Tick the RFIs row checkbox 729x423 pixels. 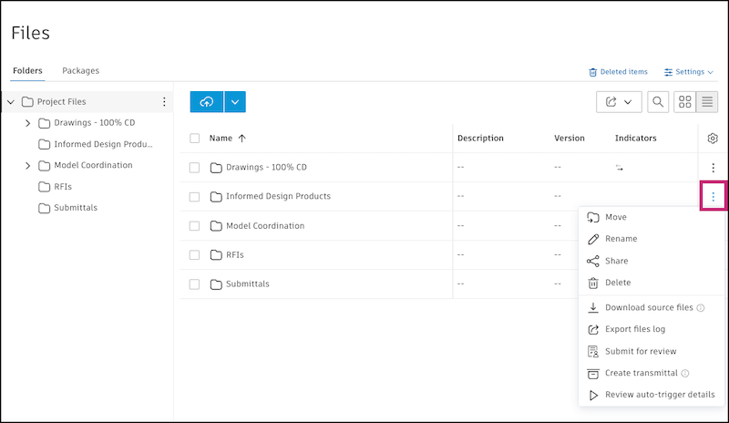194,254
